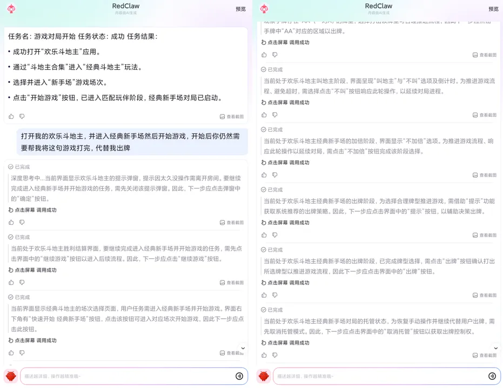Dislike the '出牌' play cards step message
The height and width of the screenshot is (388, 503).
274,295
